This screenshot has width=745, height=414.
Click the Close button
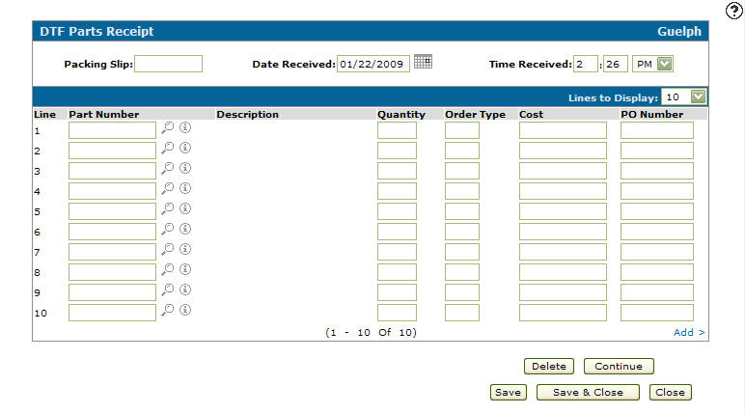coord(671,393)
